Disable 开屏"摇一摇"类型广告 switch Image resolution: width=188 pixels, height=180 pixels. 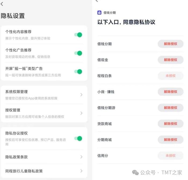pos(78,72)
